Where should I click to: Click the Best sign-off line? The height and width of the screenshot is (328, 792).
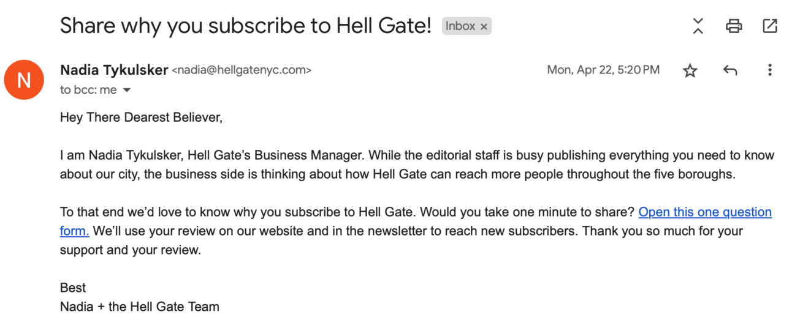click(x=73, y=288)
